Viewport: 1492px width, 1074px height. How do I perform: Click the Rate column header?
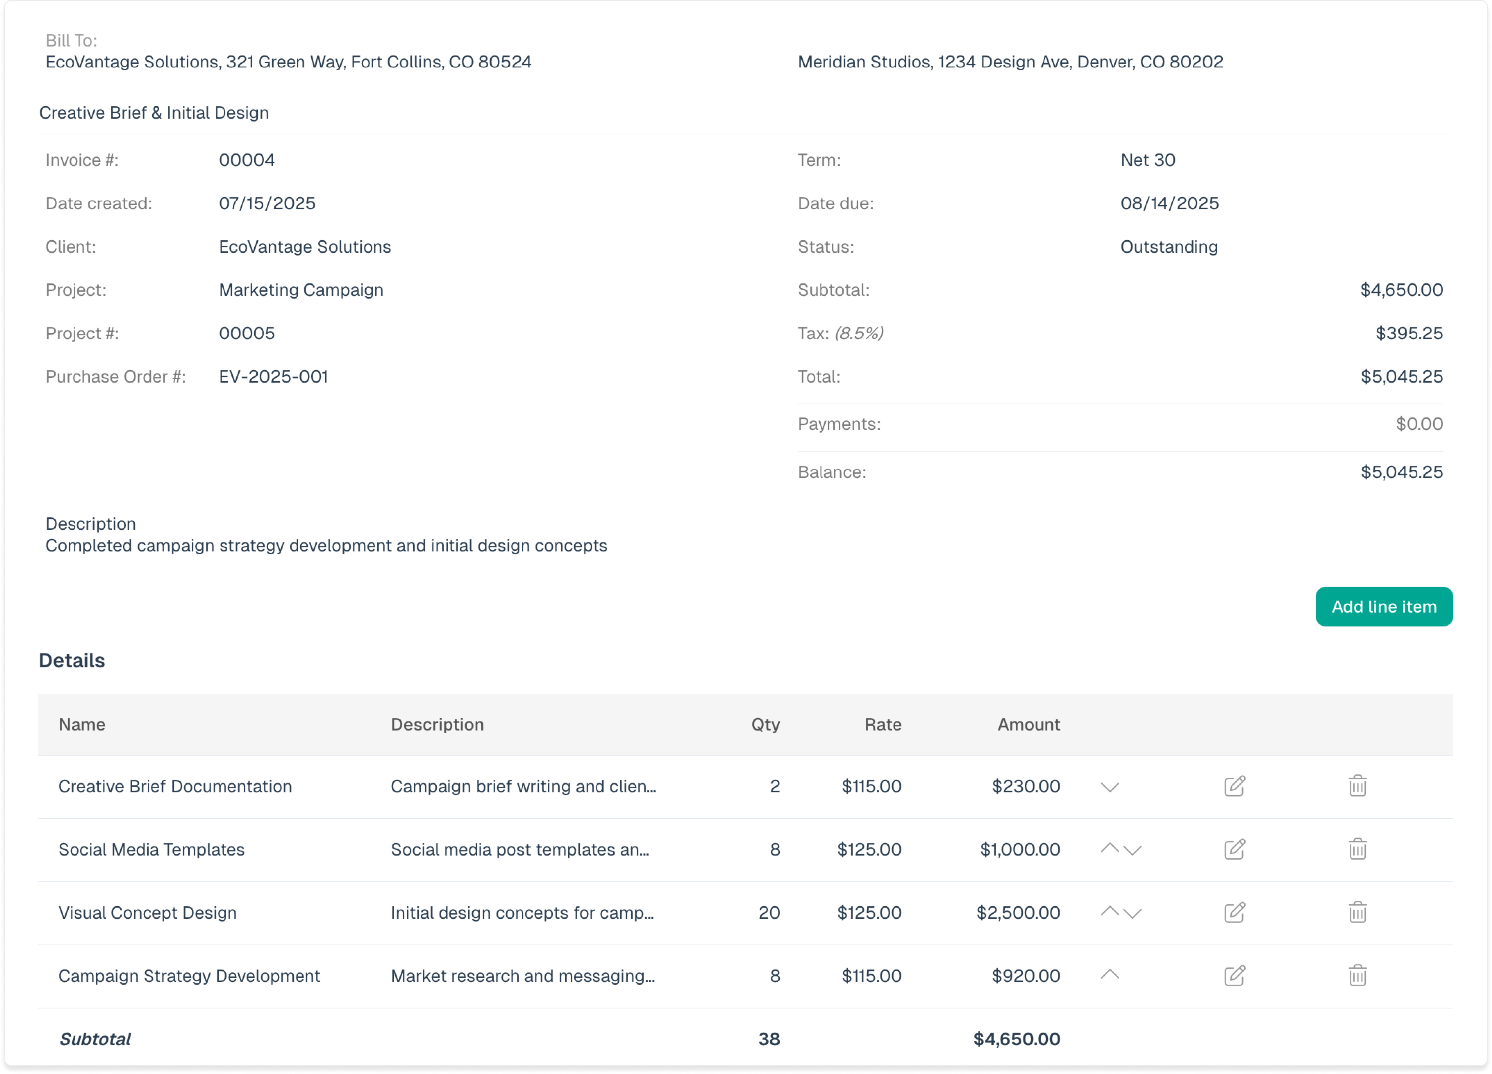coord(883,724)
